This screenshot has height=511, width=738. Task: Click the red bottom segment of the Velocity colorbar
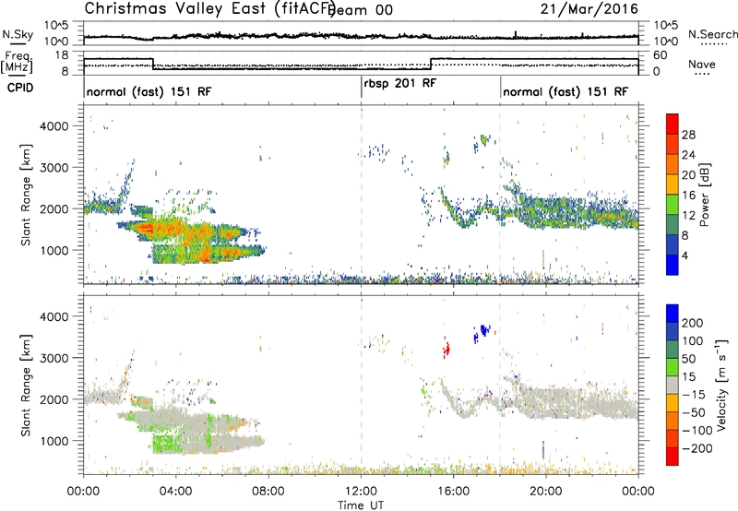[673, 457]
